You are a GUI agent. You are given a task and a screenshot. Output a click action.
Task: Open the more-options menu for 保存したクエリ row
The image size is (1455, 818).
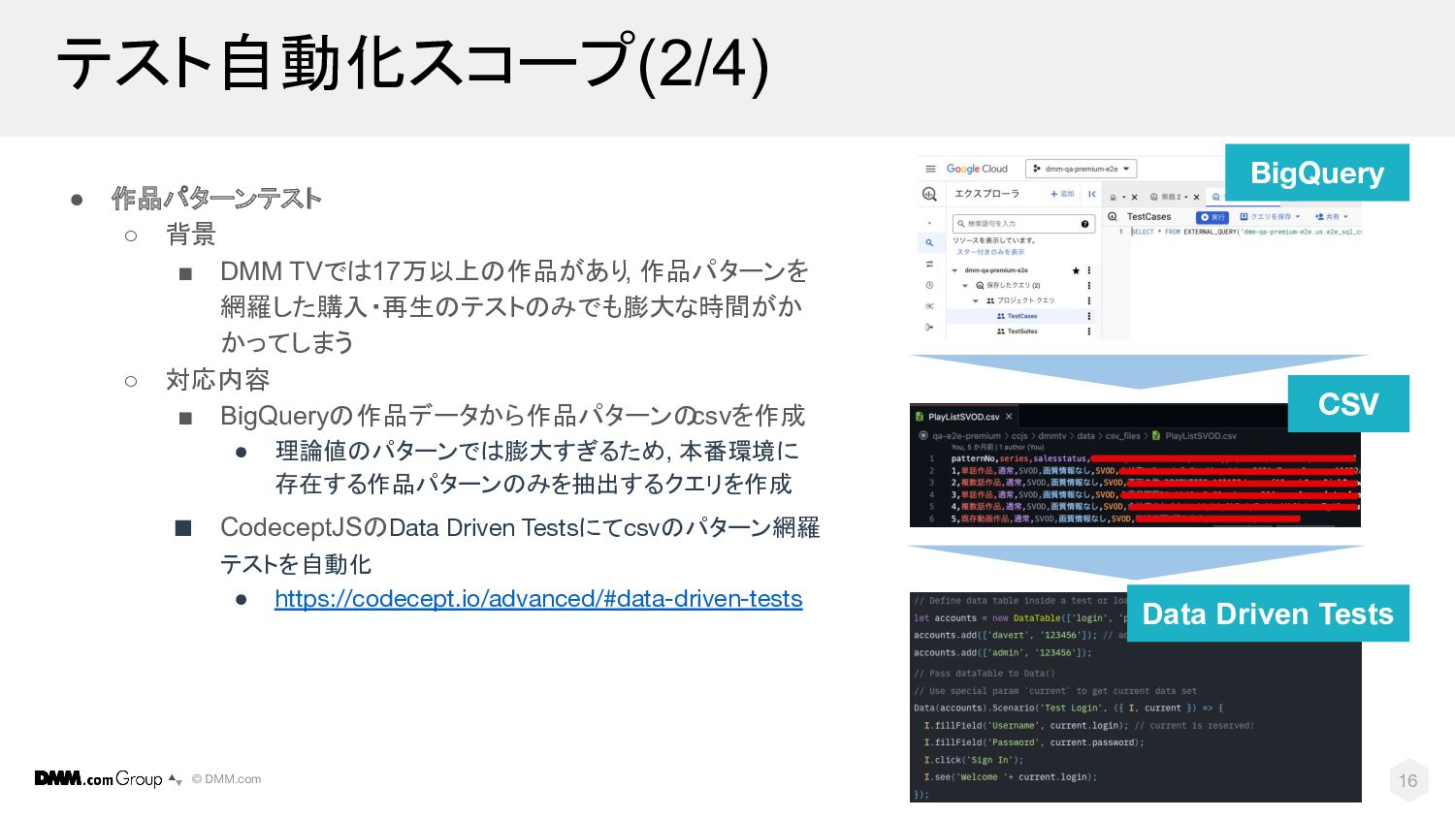click(x=1089, y=286)
